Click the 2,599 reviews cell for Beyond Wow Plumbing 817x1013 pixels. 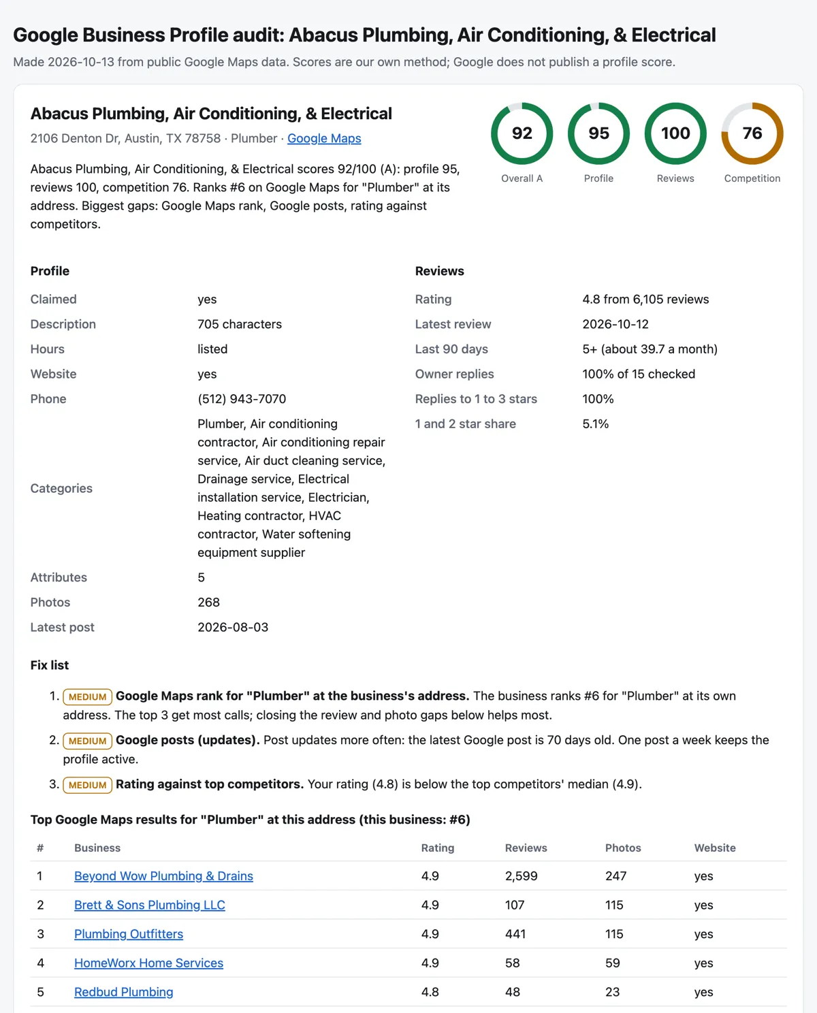point(522,876)
